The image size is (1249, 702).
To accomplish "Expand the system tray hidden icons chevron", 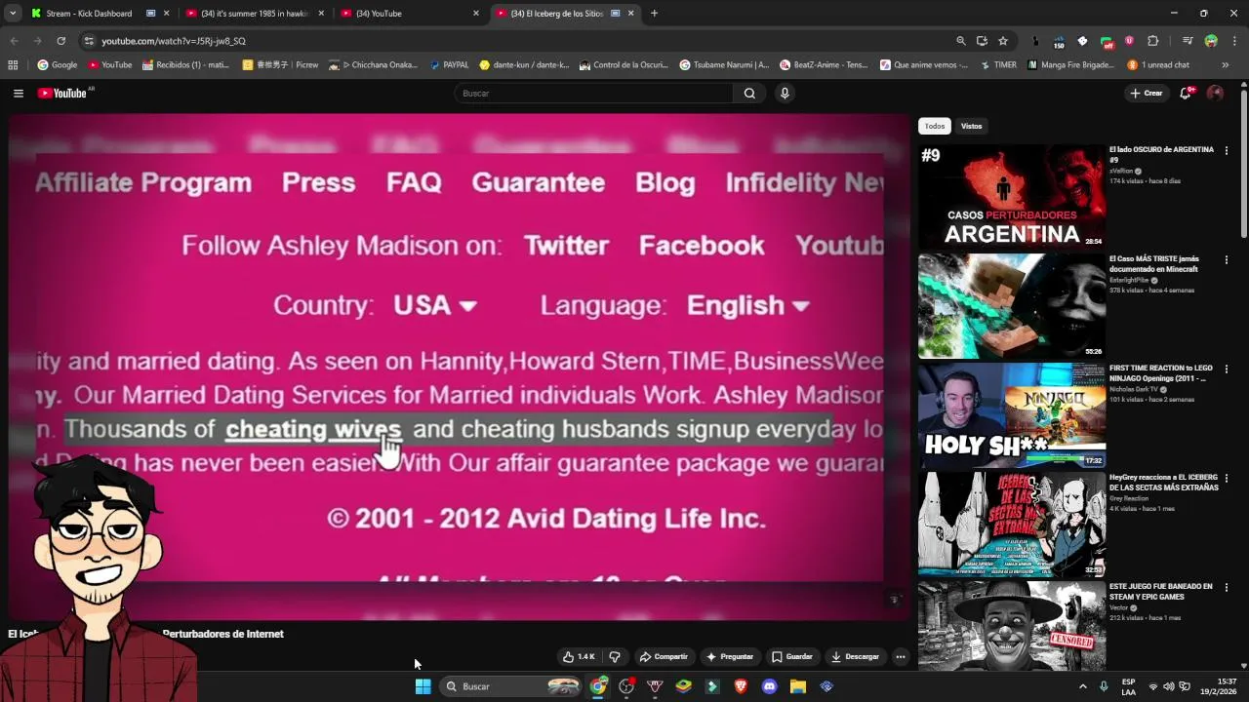I will pyautogui.click(x=1082, y=686).
